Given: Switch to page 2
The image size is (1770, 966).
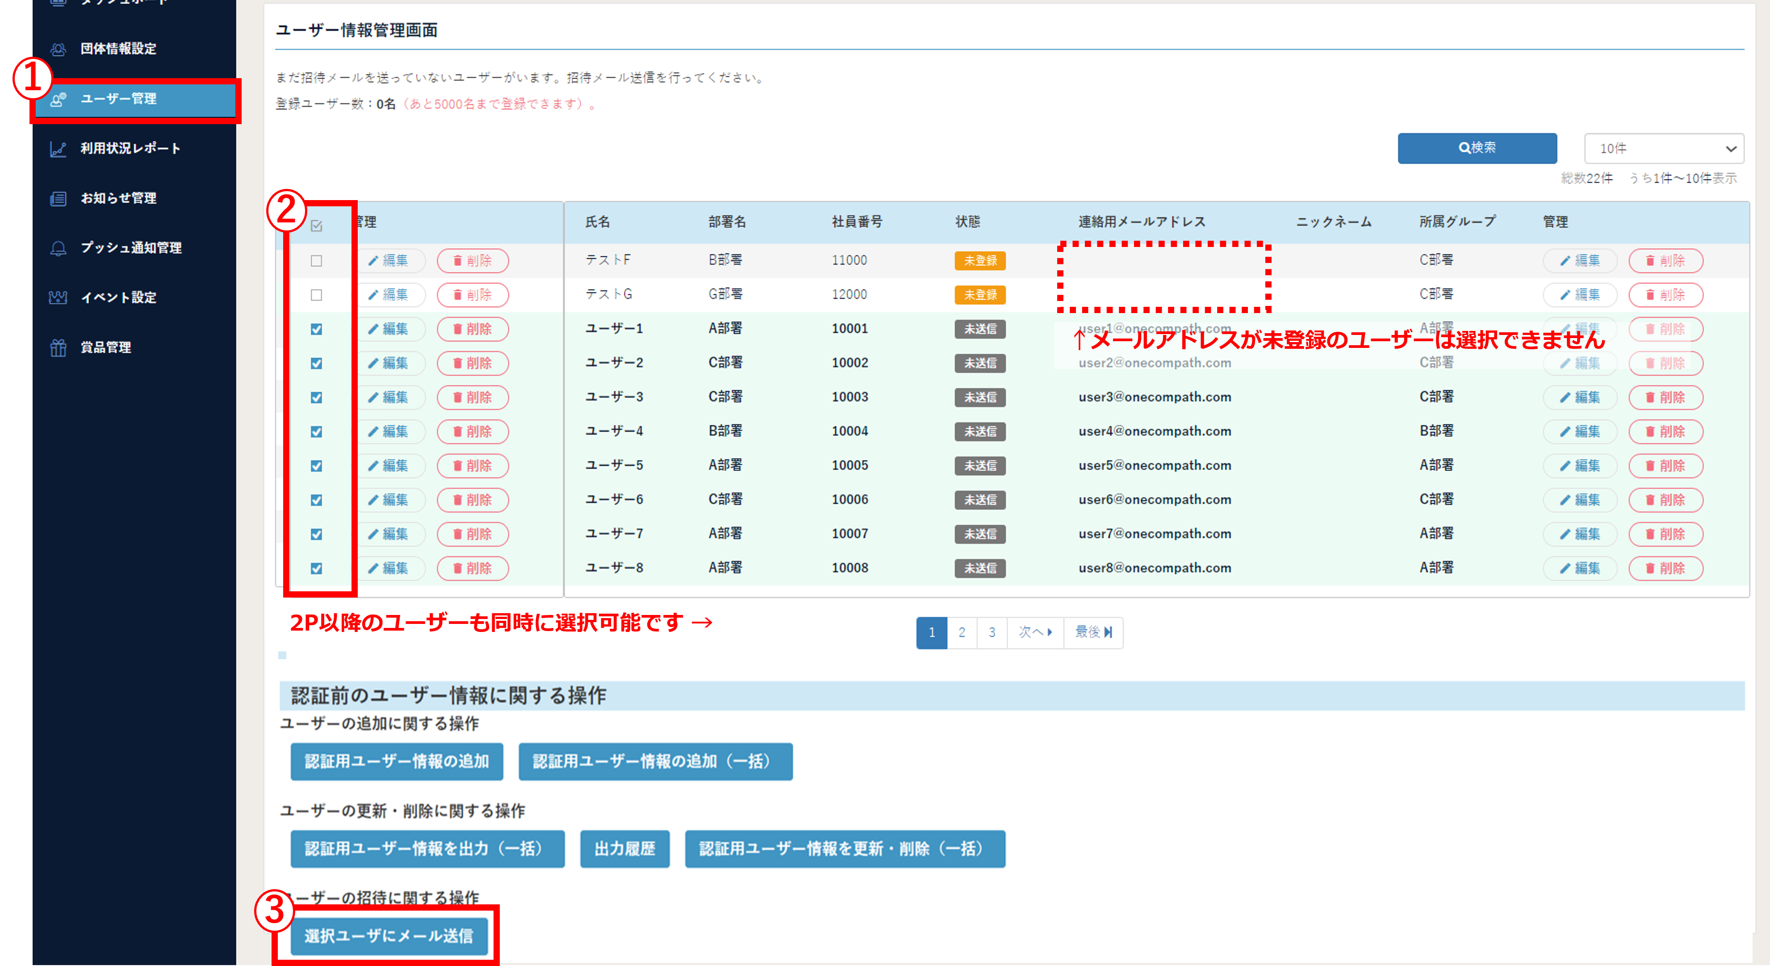Looking at the screenshot, I should click(962, 632).
